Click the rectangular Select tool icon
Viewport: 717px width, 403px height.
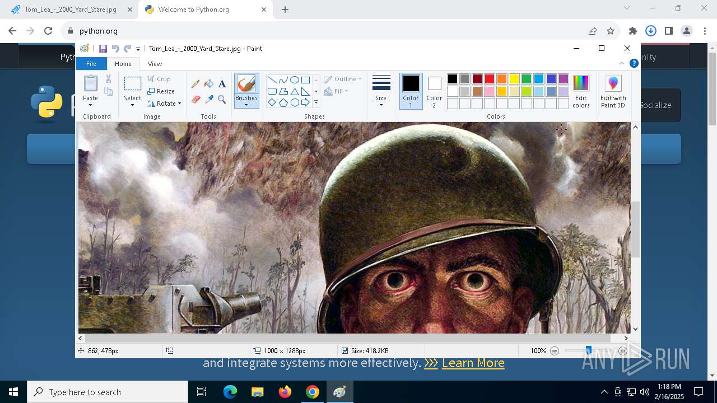click(132, 84)
